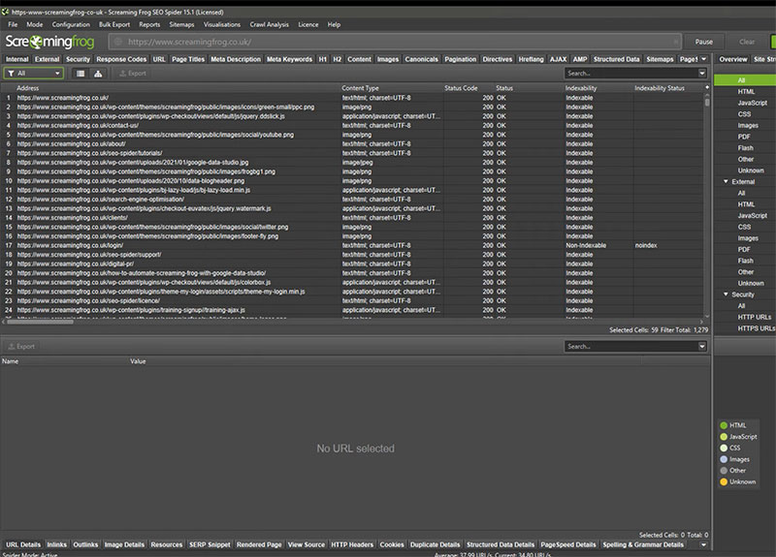
Task: Collapse the Security section in the sidebar
Action: [x=726, y=294]
